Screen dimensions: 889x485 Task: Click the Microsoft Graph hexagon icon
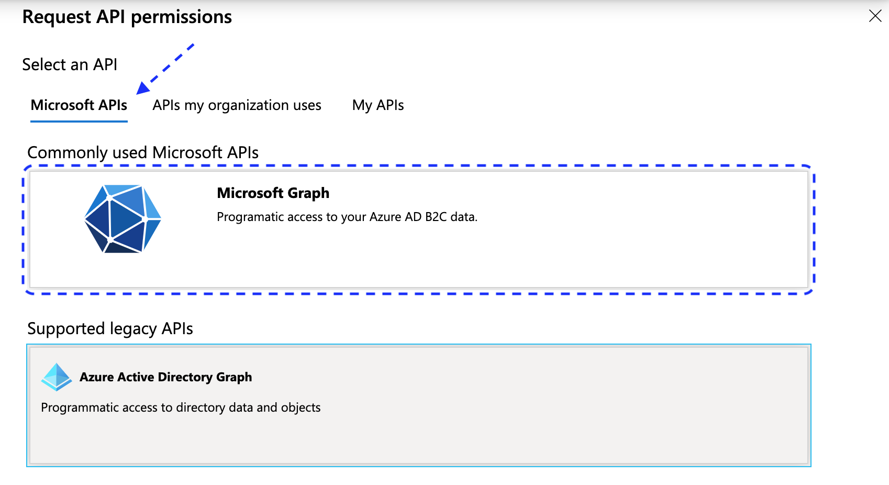pos(123,219)
